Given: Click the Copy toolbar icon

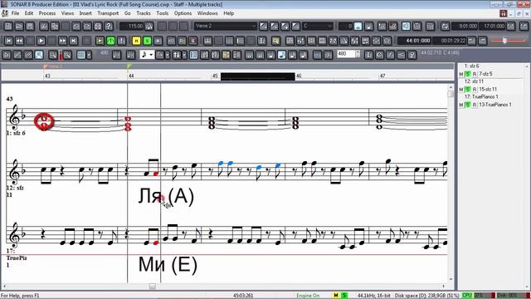Looking at the screenshot, I should pos(55,26).
